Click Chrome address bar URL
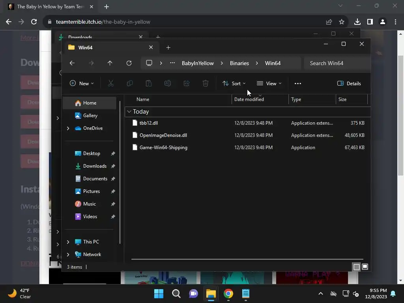Viewport: 404px width, 303px height. (103, 22)
